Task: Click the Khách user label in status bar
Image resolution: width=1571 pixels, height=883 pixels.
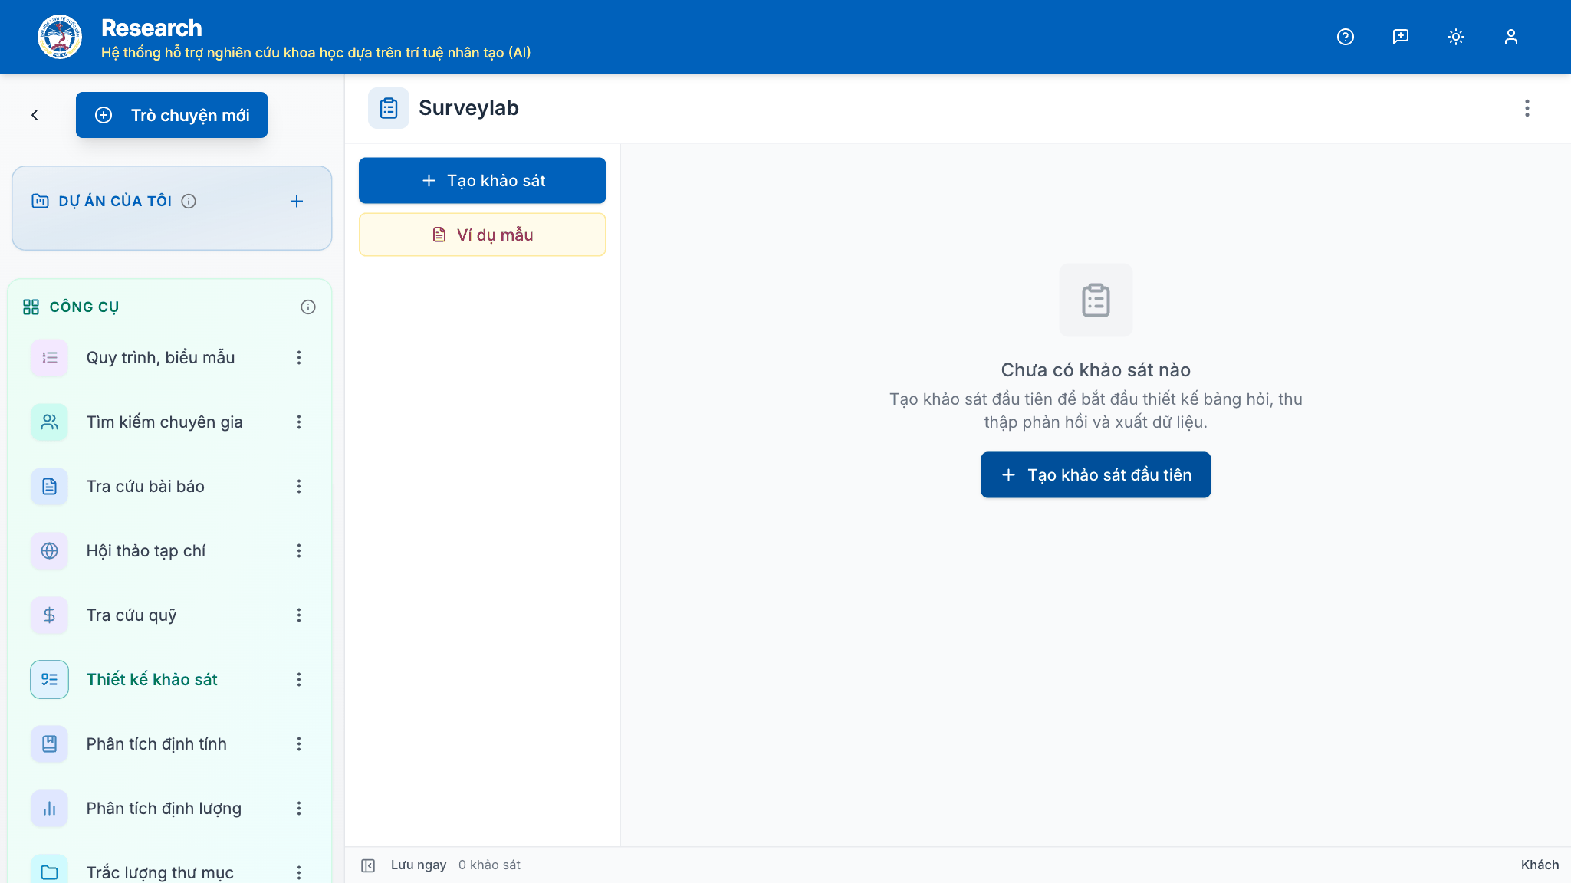Action: tap(1540, 865)
